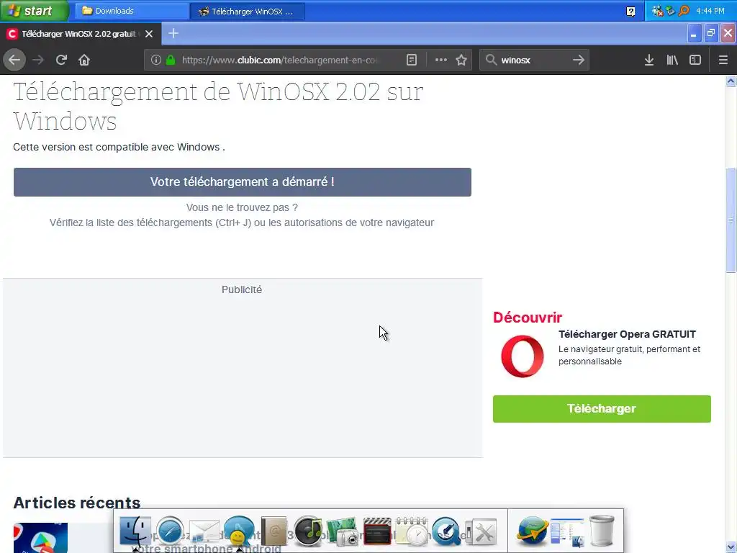
Task: Toggle reader view in address bar
Action: [411, 60]
